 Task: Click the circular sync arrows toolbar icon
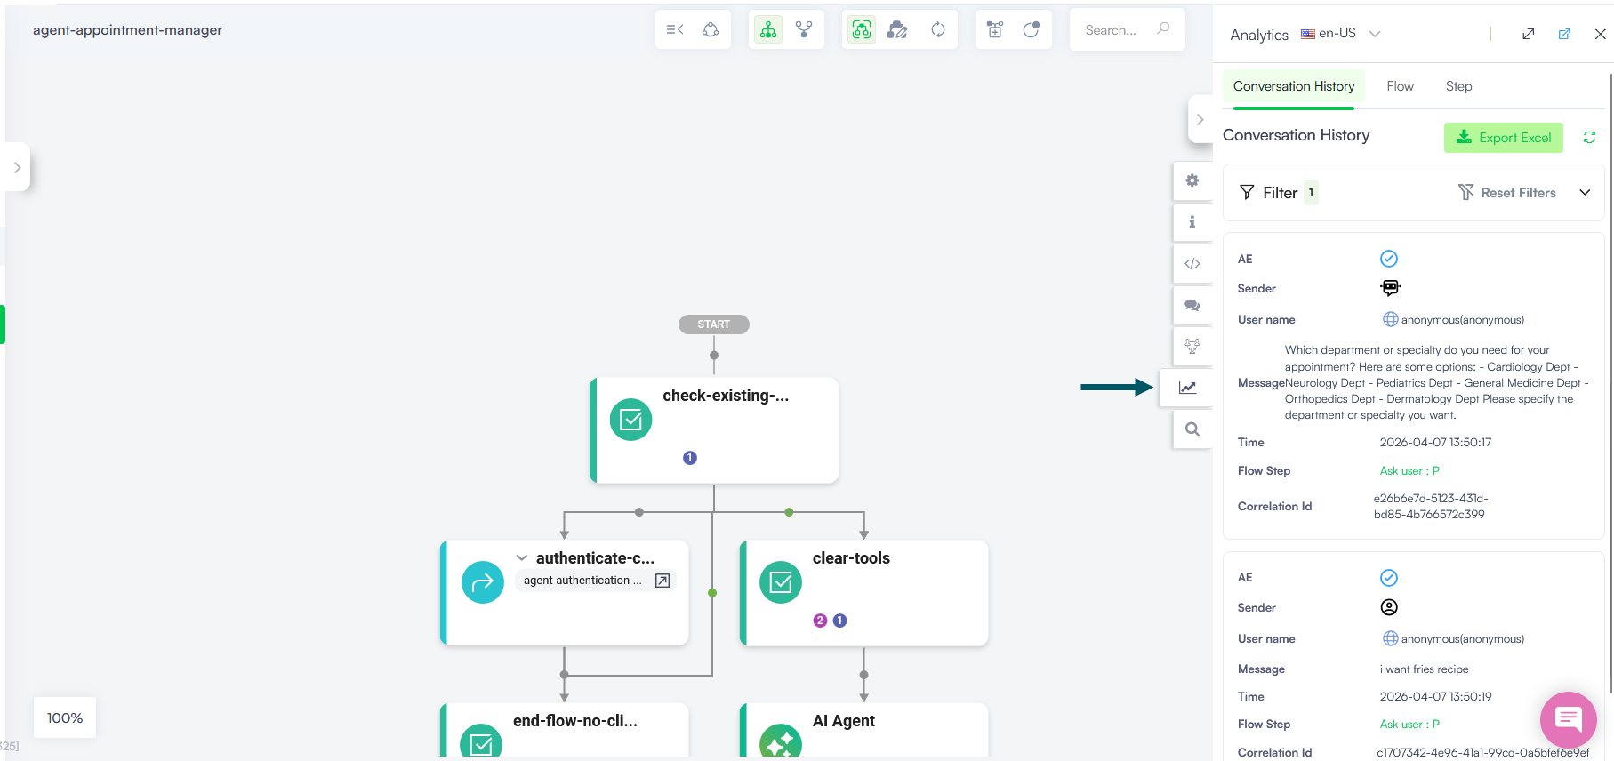click(x=938, y=30)
